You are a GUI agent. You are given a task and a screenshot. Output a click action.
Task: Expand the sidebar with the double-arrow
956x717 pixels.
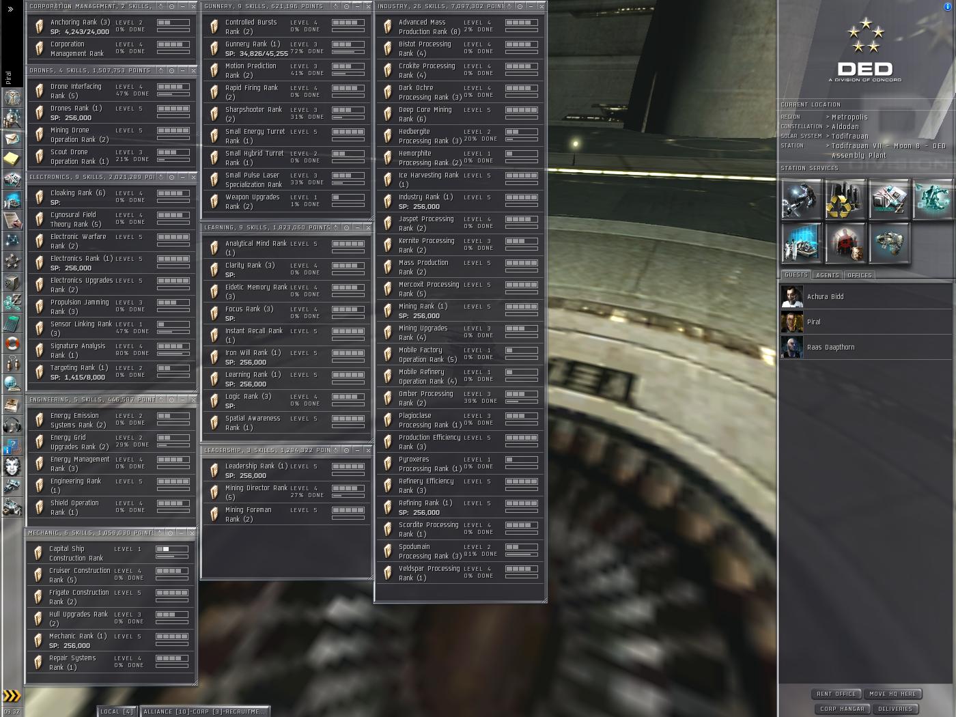pos(10,9)
